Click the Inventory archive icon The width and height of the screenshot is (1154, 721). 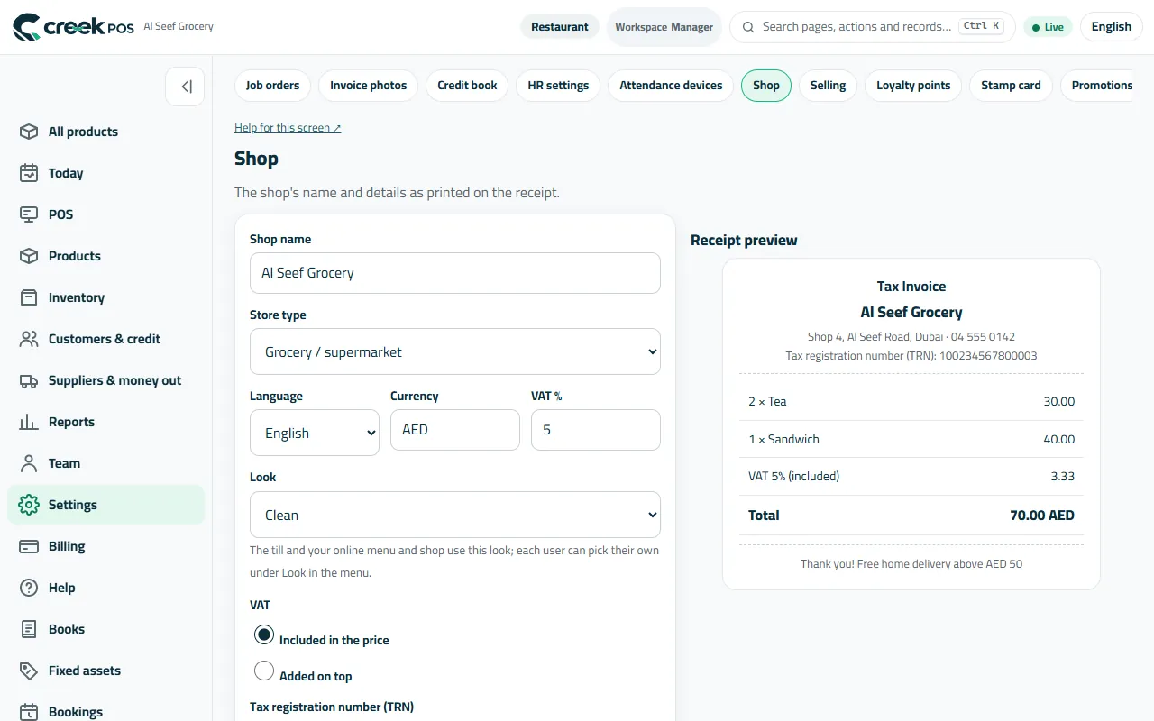(29, 297)
